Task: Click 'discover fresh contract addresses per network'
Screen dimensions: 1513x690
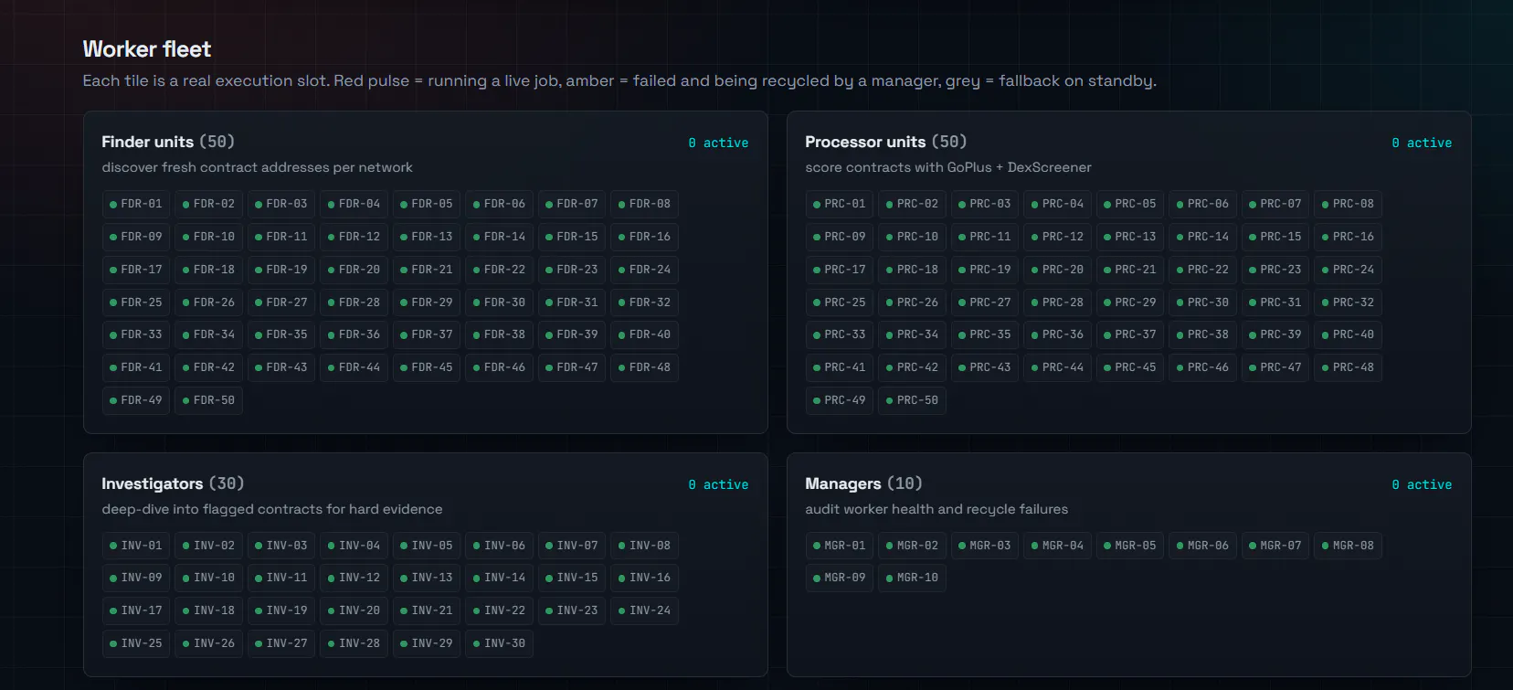Action: (257, 167)
